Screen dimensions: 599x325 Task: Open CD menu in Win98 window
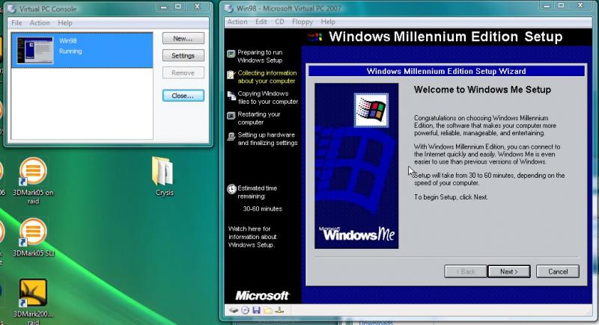click(279, 22)
